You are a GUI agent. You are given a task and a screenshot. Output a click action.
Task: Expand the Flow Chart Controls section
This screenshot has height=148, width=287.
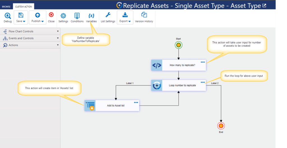30,31
